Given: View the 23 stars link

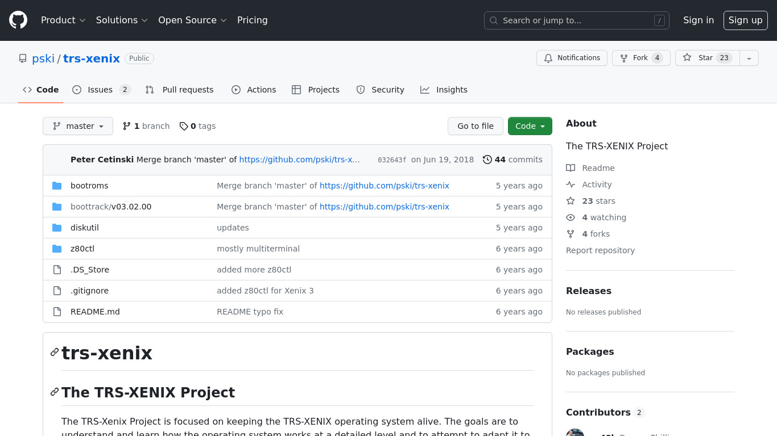Looking at the screenshot, I should (x=590, y=201).
